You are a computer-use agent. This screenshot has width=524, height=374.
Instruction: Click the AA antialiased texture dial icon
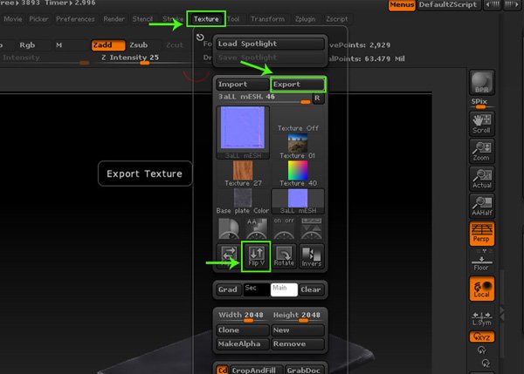click(256, 228)
